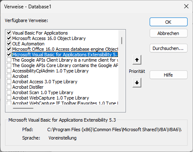This screenshot has height=152, width=193.
Task: Check Acrobat Distiller checkbox
Action: pos(9,87)
